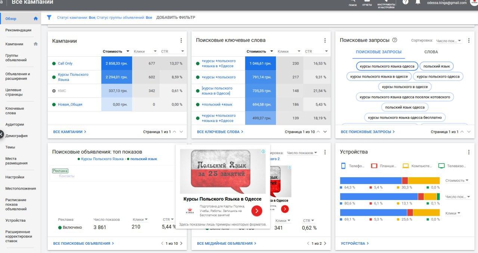478x253 pixels.
Task: Click the TV device icon Телевизо...
Action: coord(441,166)
